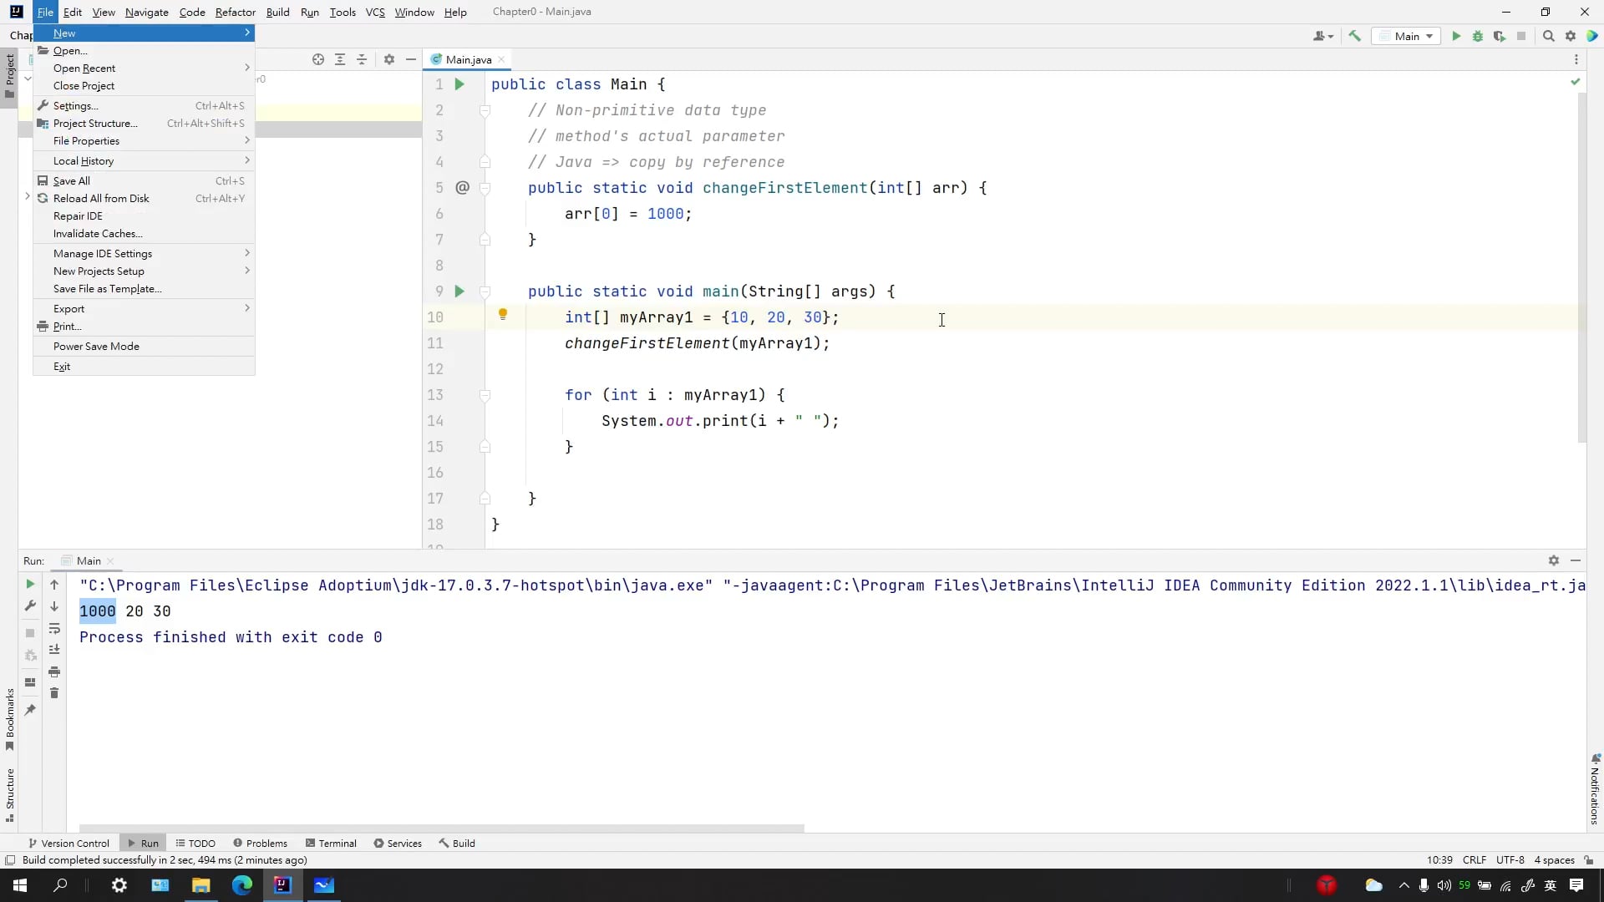The width and height of the screenshot is (1604, 902).
Task: Print console output using the printer icon
Action: [x=54, y=671]
